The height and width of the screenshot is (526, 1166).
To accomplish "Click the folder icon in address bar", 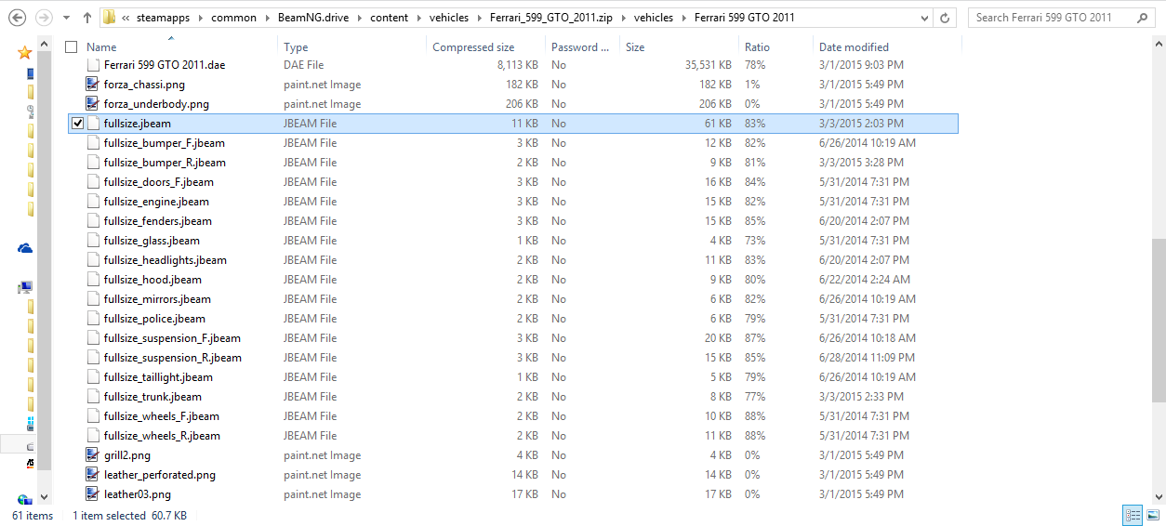I will 110,18.
